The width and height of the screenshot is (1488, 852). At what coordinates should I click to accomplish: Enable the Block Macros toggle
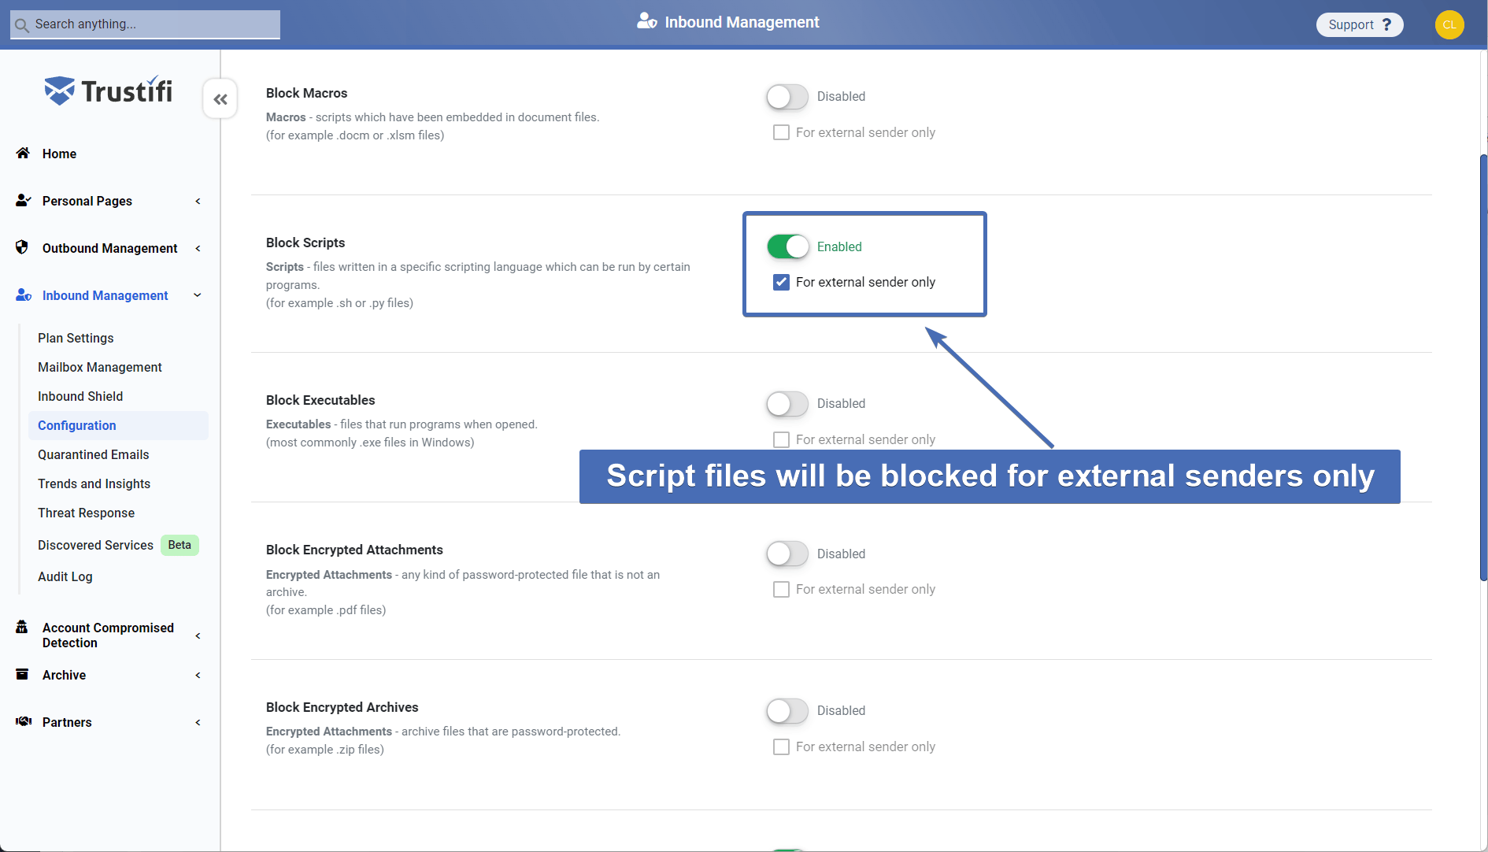point(787,97)
